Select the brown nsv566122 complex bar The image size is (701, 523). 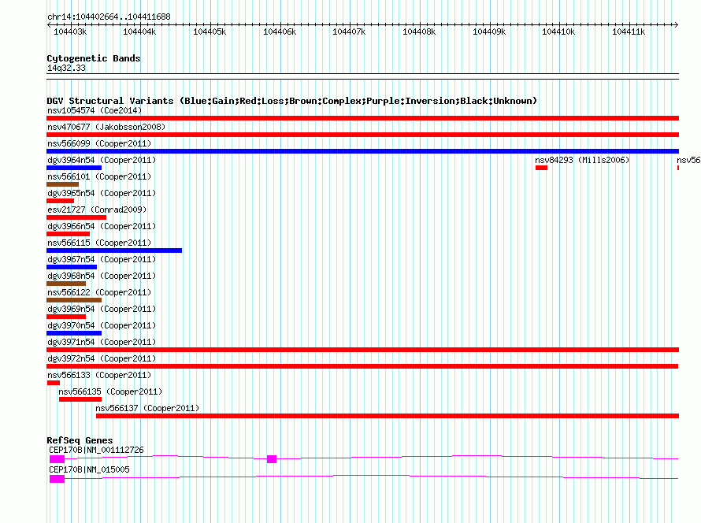click(74, 300)
